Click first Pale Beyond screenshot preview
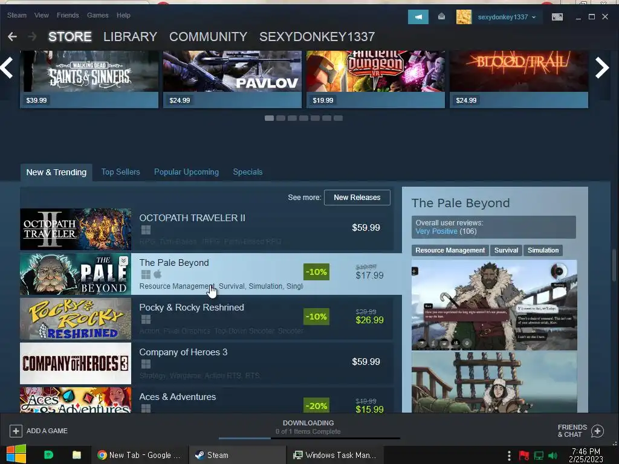The width and height of the screenshot is (619, 464). tap(494, 305)
